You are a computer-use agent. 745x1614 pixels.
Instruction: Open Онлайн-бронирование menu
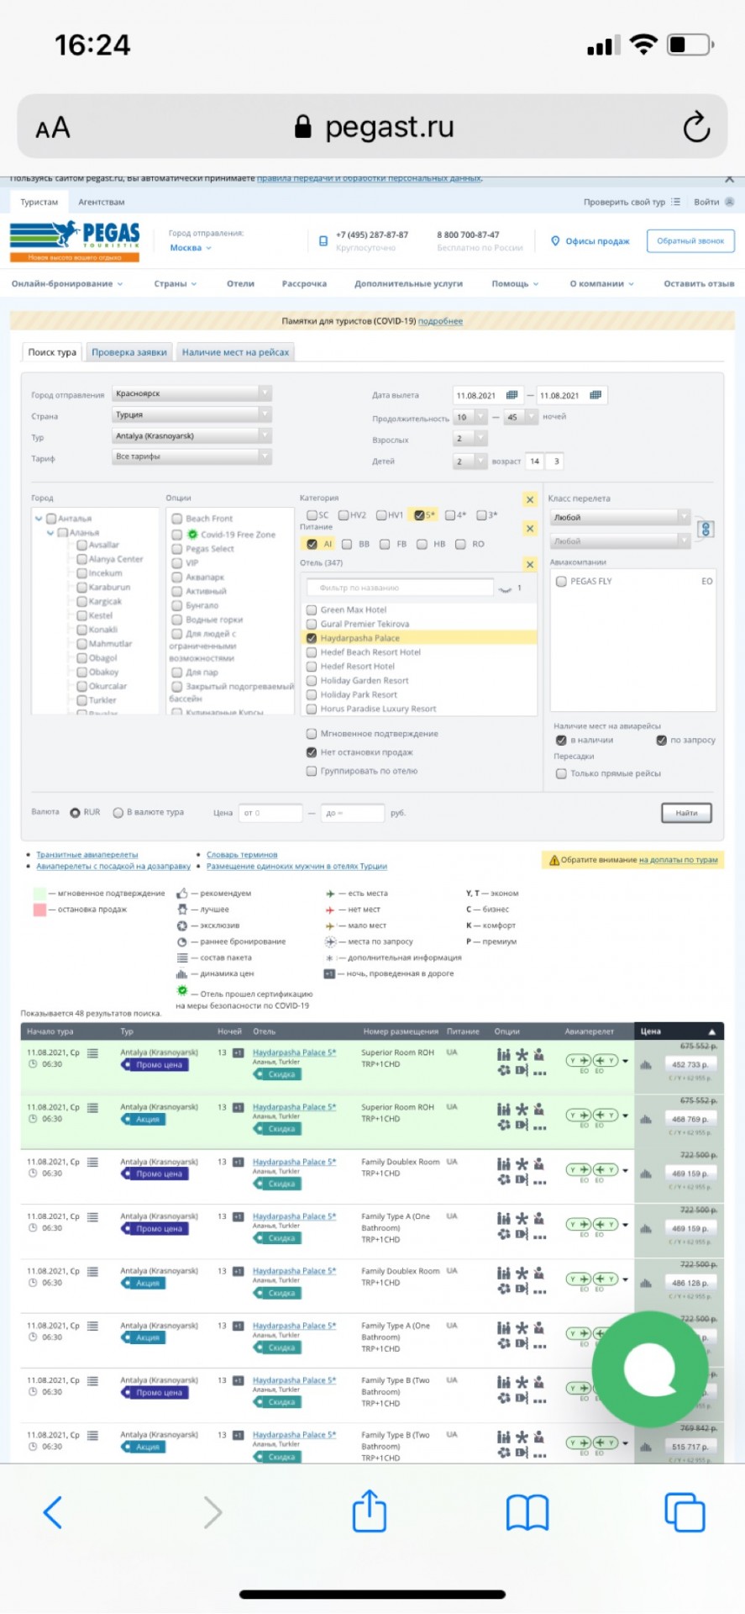coord(67,284)
